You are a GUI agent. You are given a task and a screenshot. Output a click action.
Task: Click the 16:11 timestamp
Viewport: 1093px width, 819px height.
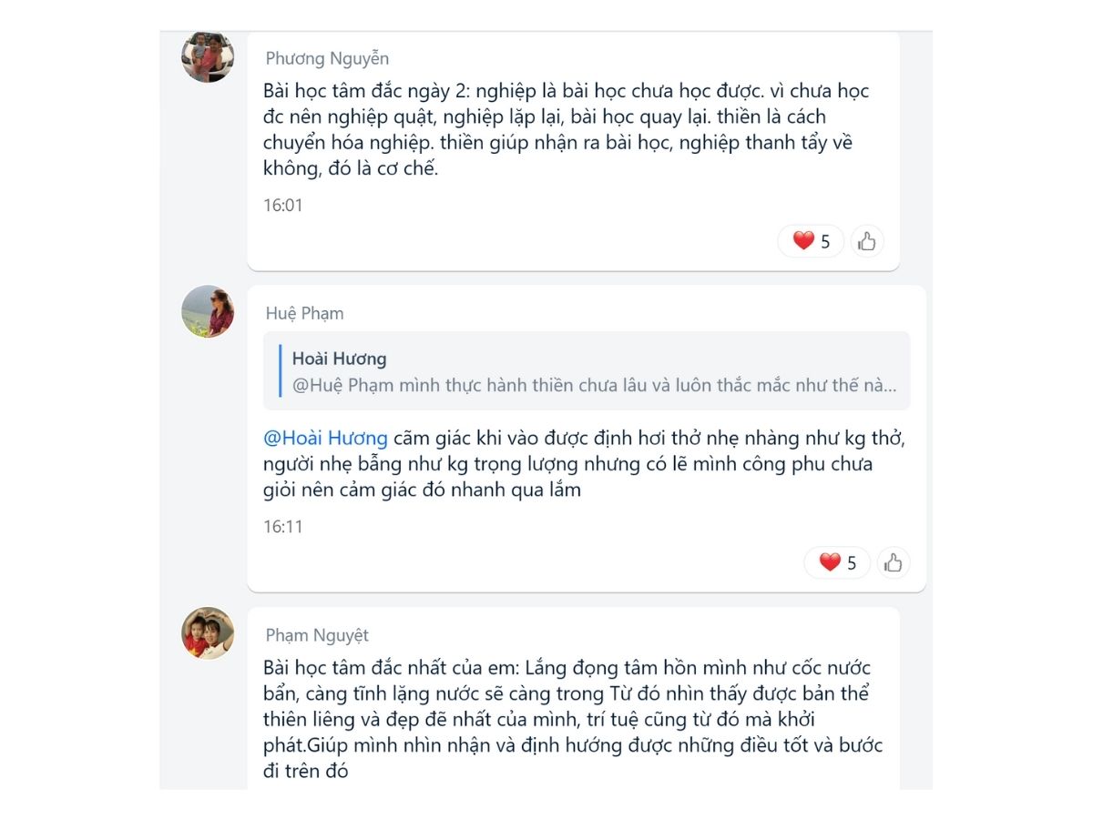click(x=282, y=526)
